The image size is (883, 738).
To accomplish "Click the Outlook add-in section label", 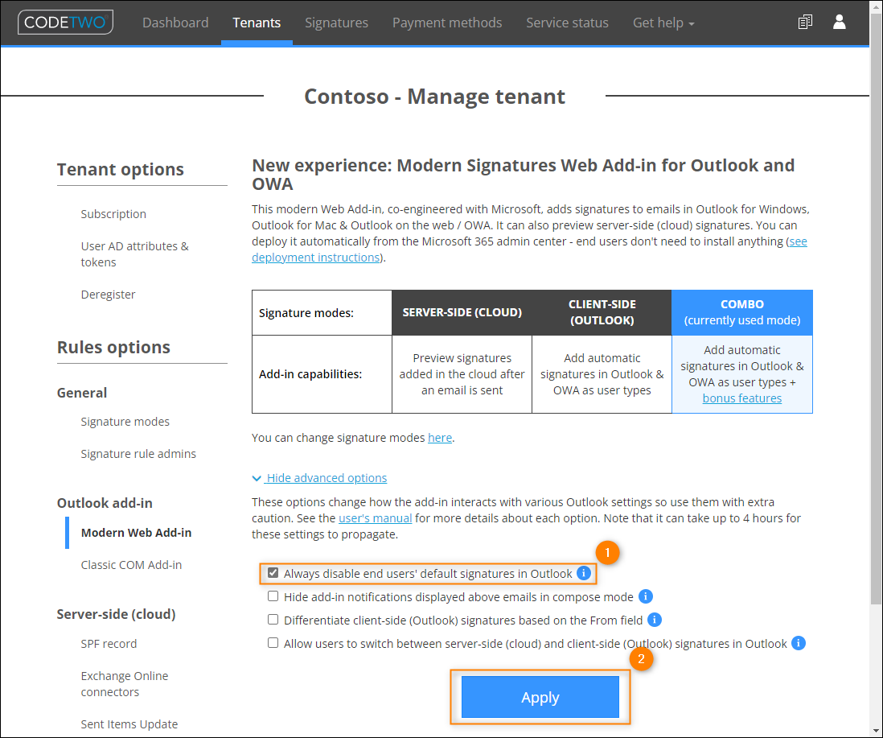I will tap(105, 503).
